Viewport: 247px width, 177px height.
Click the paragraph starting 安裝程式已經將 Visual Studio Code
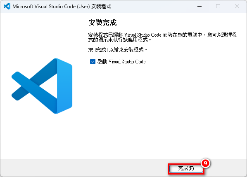pos(162,37)
